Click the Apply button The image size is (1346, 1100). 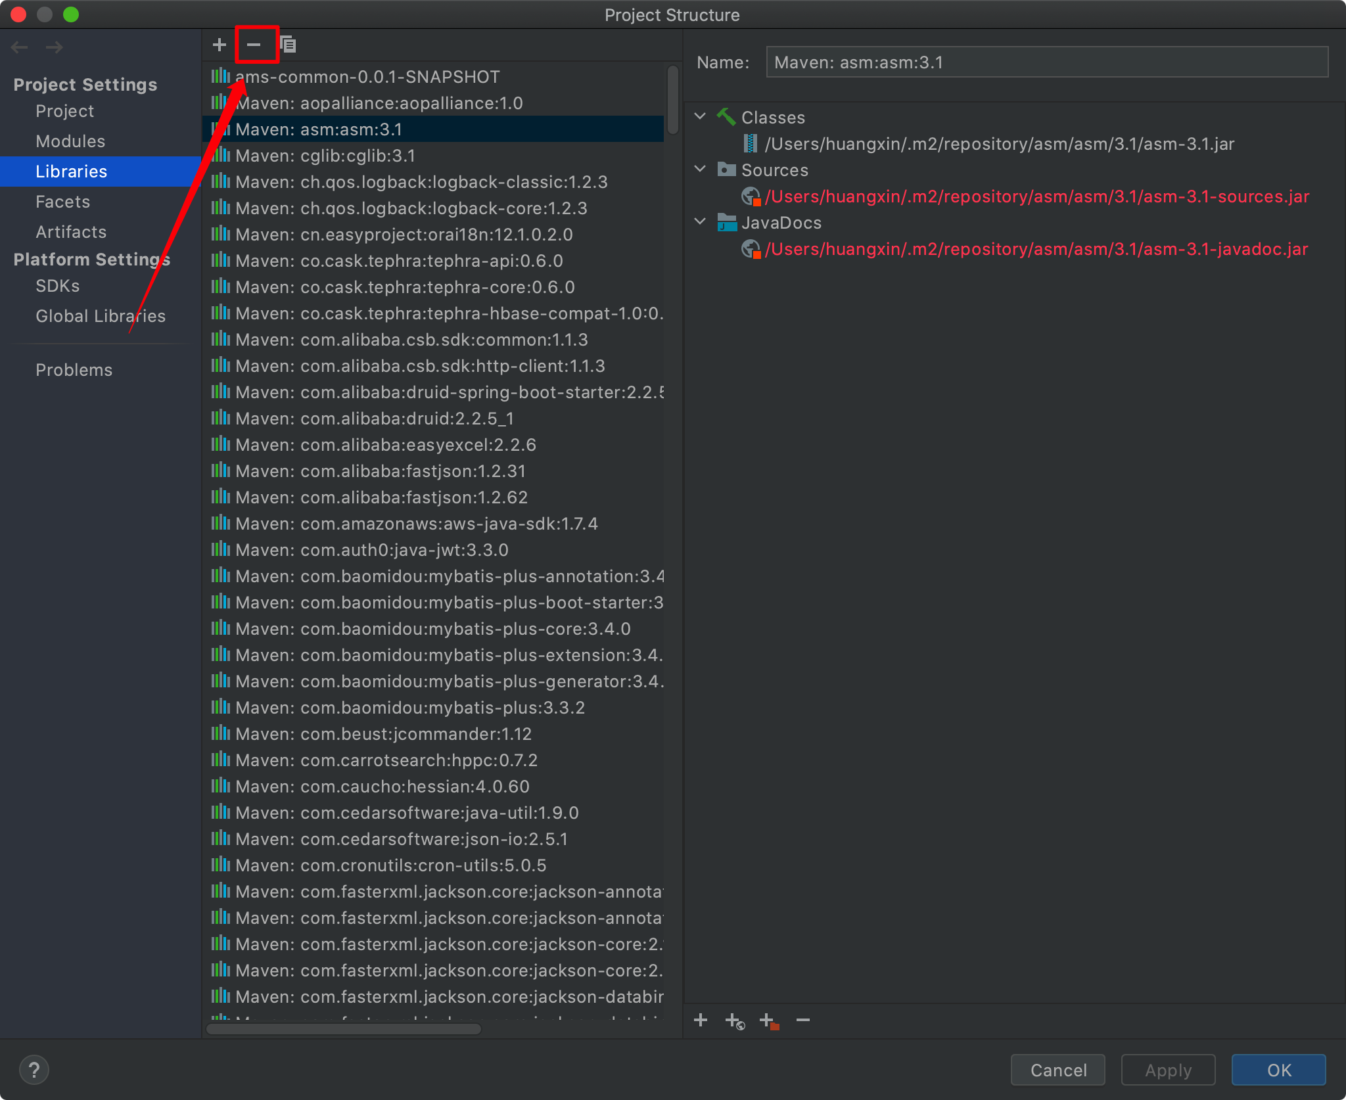tap(1169, 1070)
